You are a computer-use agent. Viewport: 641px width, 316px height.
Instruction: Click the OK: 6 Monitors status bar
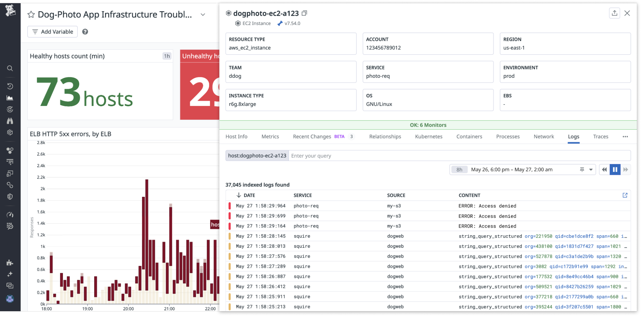tap(428, 125)
